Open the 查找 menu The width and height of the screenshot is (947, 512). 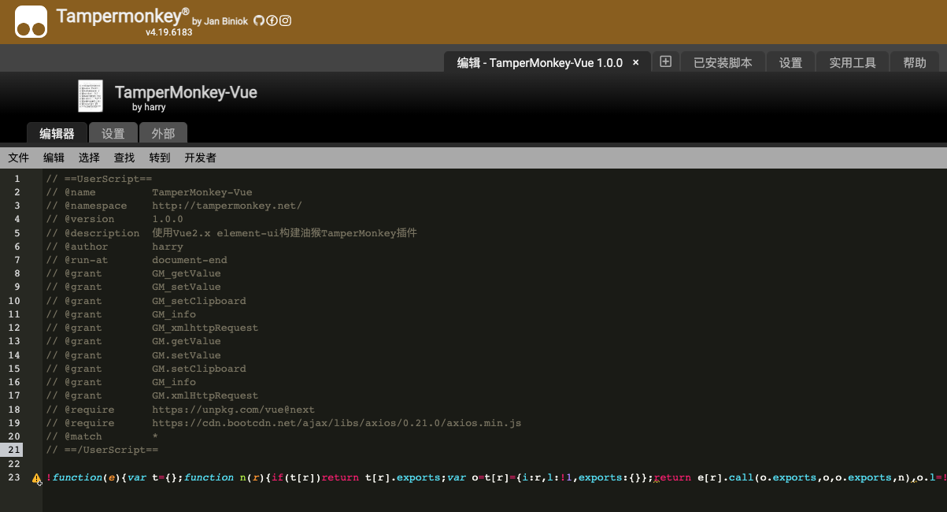tap(124, 158)
